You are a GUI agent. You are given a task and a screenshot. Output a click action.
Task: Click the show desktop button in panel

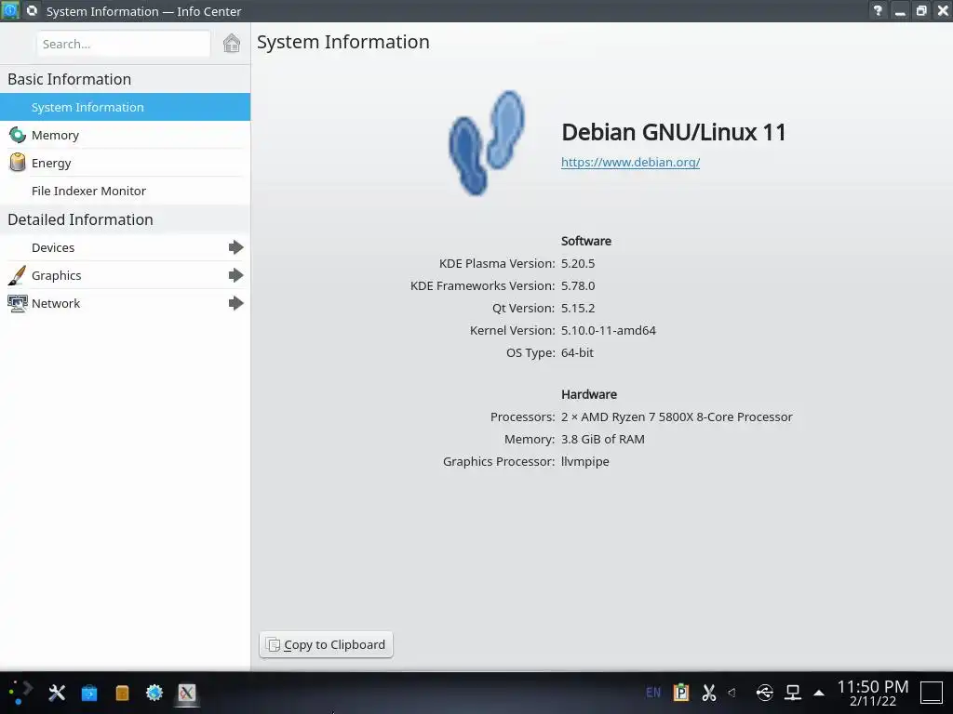pyautogui.click(x=931, y=693)
